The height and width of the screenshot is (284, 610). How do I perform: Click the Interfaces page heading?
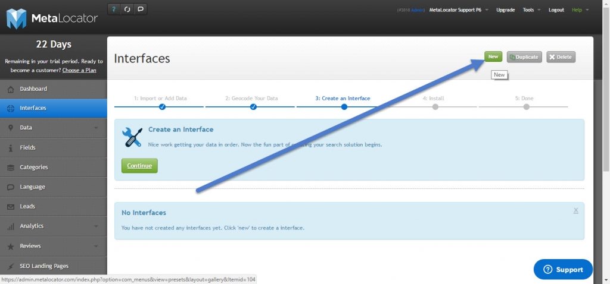[x=142, y=58]
